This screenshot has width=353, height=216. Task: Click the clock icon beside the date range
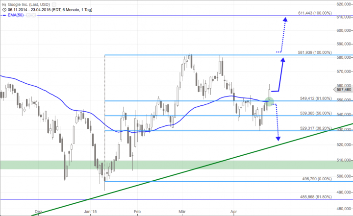3,9
